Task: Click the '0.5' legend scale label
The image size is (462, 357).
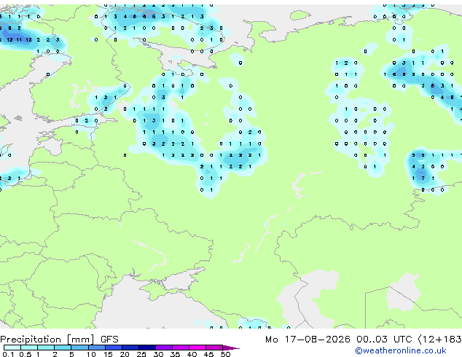Action: point(25,354)
